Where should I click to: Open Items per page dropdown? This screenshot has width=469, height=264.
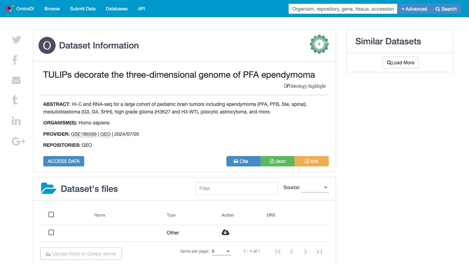(x=221, y=252)
